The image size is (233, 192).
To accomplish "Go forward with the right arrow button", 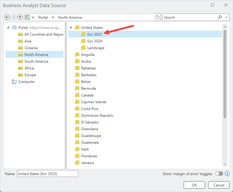I will (13, 17).
